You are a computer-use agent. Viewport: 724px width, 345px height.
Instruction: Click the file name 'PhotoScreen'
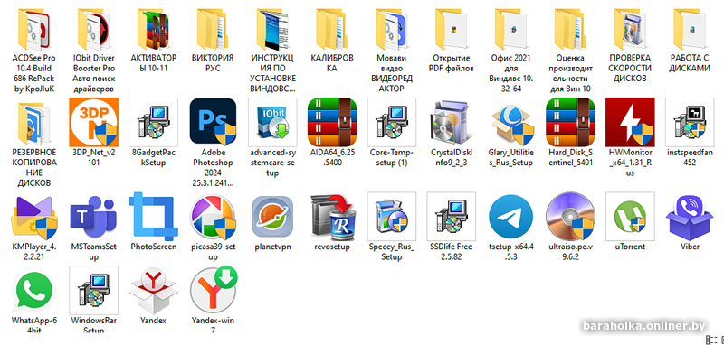(153, 247)
